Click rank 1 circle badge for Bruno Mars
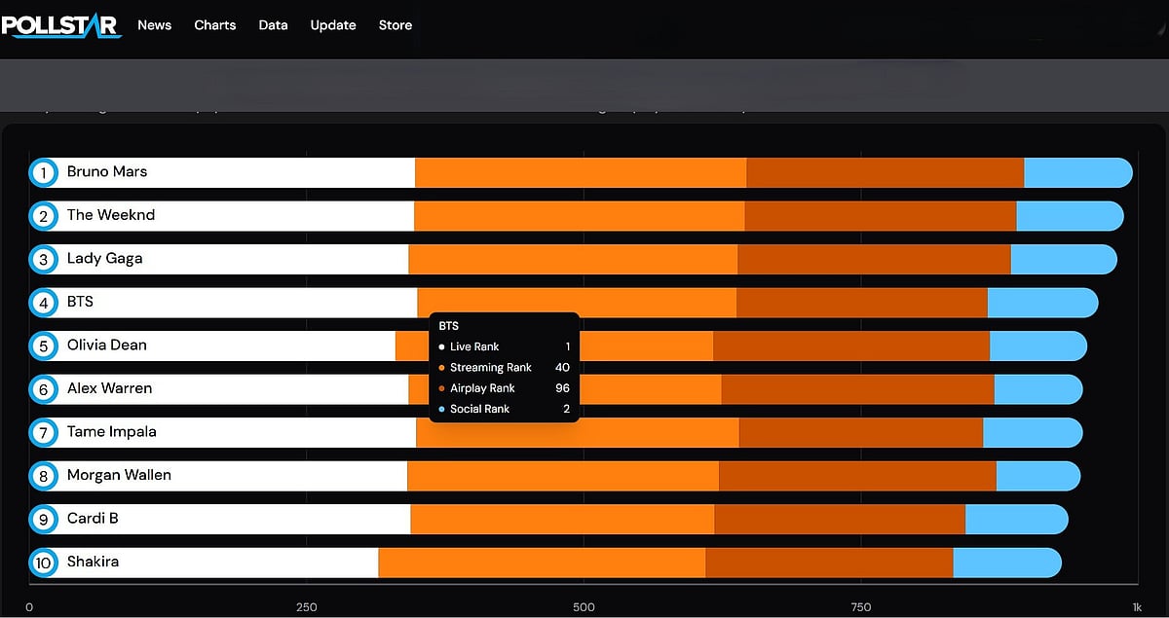 click(x=43, y=172)
